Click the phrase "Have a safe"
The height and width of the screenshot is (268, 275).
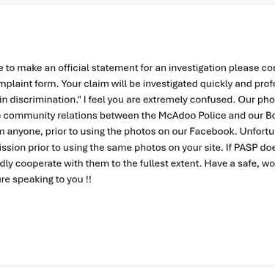pyautogui.click(x=229, y=163)
